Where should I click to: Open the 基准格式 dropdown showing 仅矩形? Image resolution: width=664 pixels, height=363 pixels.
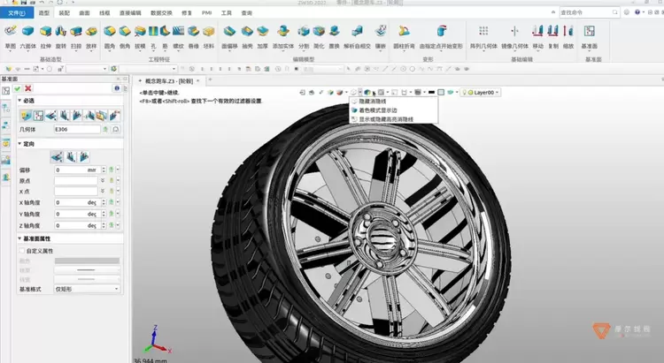(87, 289)
